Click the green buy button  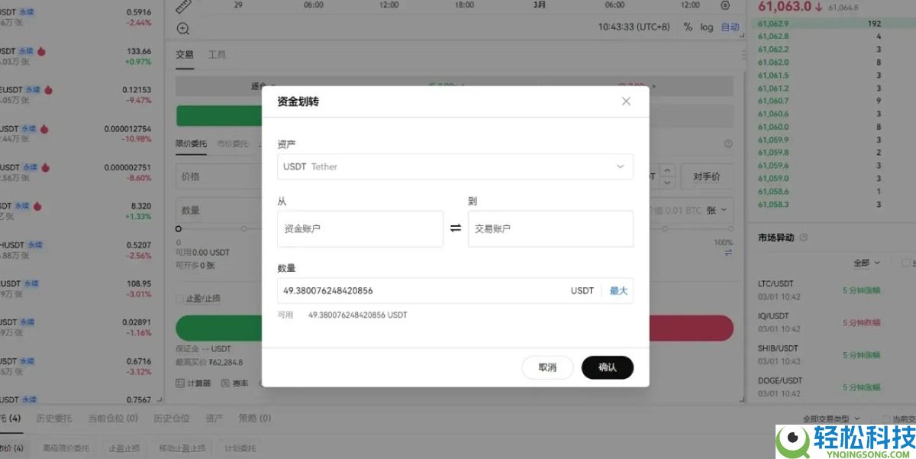coord(219,328)
